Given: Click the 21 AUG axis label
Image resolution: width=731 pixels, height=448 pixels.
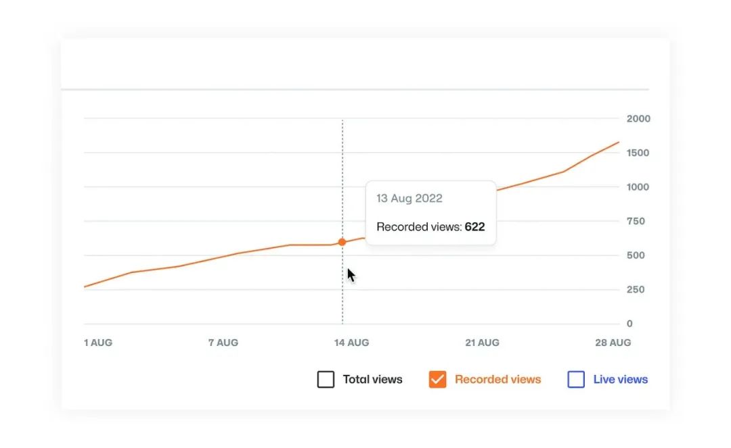Looking at the screenshot, I should tap(482, 343).
